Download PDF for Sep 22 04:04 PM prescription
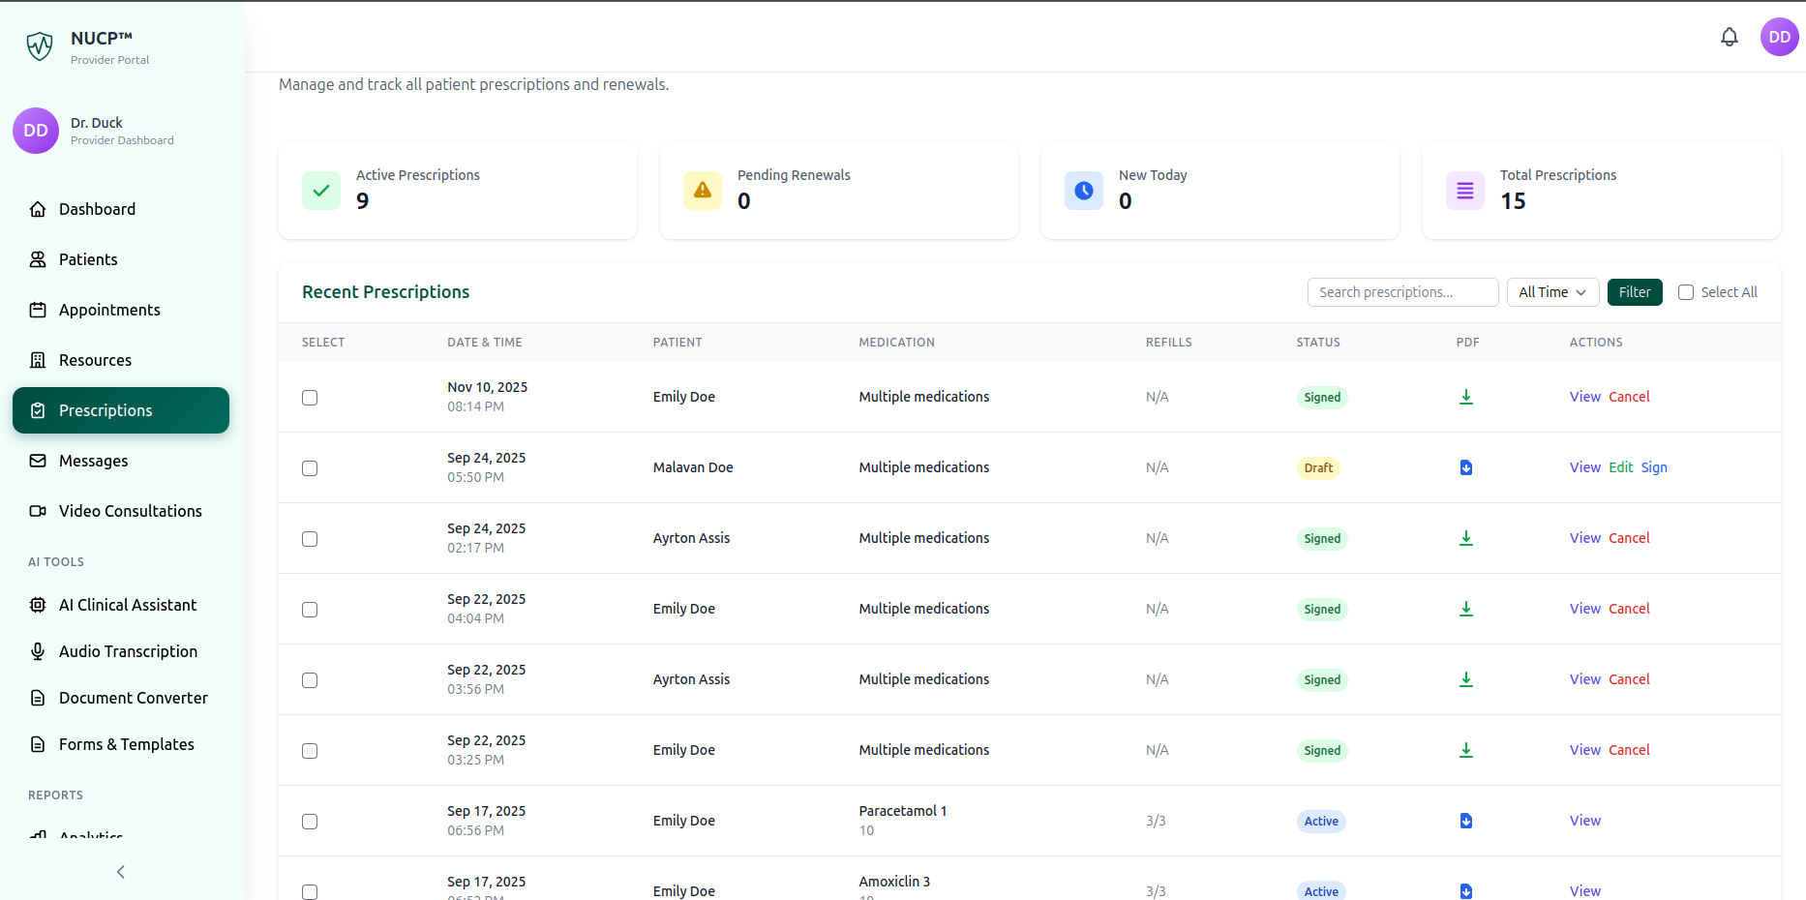This screenshot has width=1806, height=900. pyautogui.click(x=1465, y=609)
